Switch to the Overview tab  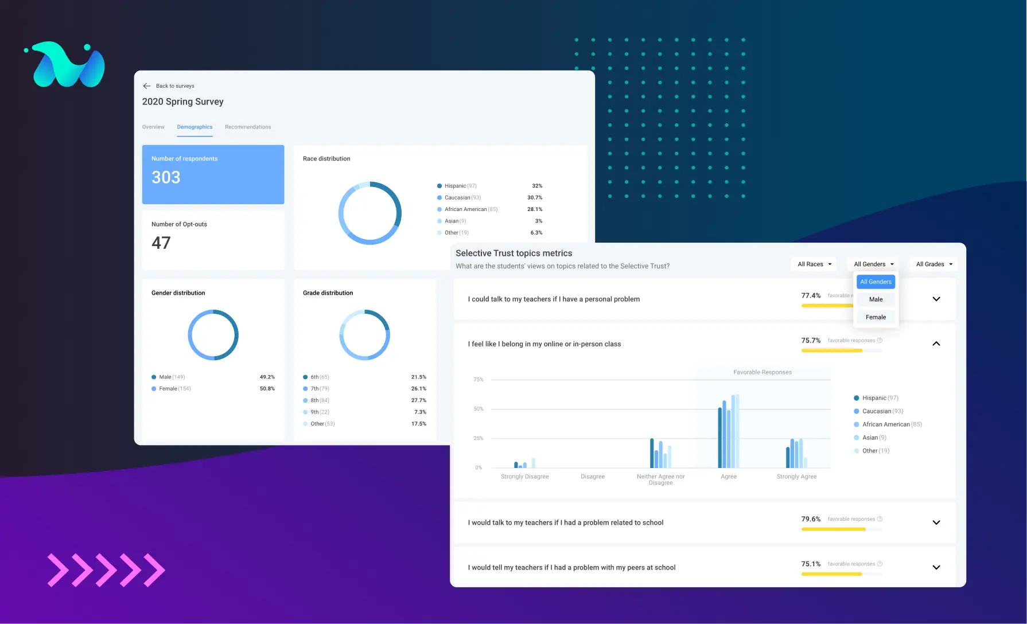(153, 127)
